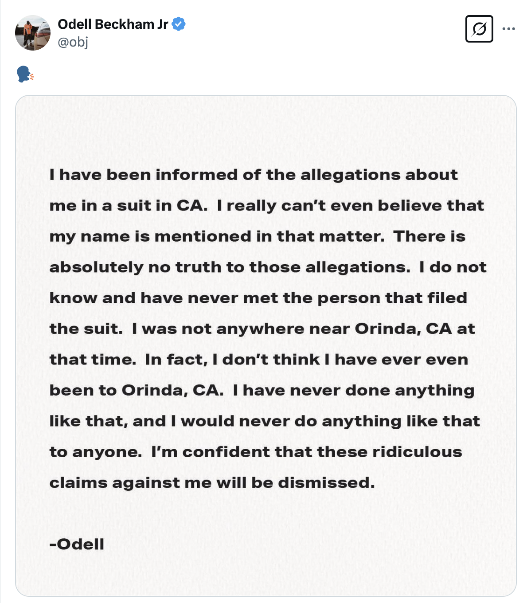The image size is (531, 603).
Task: Click the line starting "that time. In fact"
Action: 259,360
